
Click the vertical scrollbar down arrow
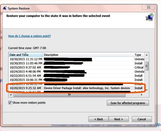point(147,90)
